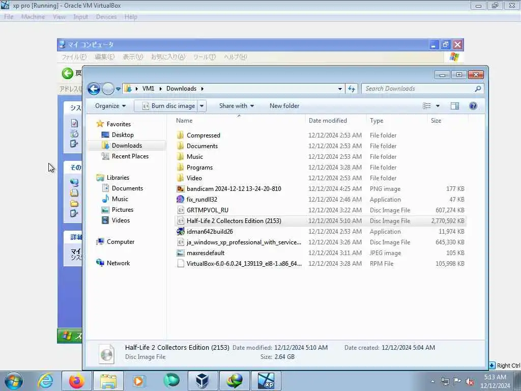The height and width of the screenshot is (391, 521).
Task: Launch Internet Explorer from the taskbar
Action: [x=45, y=381]
